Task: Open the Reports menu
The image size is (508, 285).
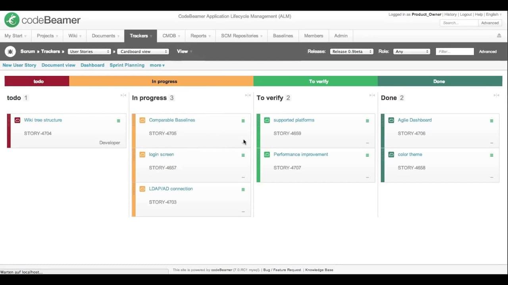Action: point(200,36)
